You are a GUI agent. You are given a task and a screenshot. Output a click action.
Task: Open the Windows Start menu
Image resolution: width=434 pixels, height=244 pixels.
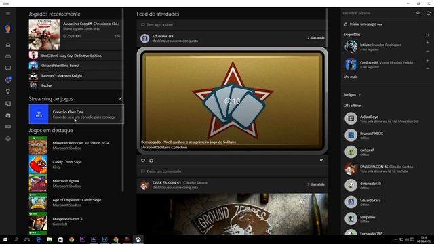(x=5, y=239)
